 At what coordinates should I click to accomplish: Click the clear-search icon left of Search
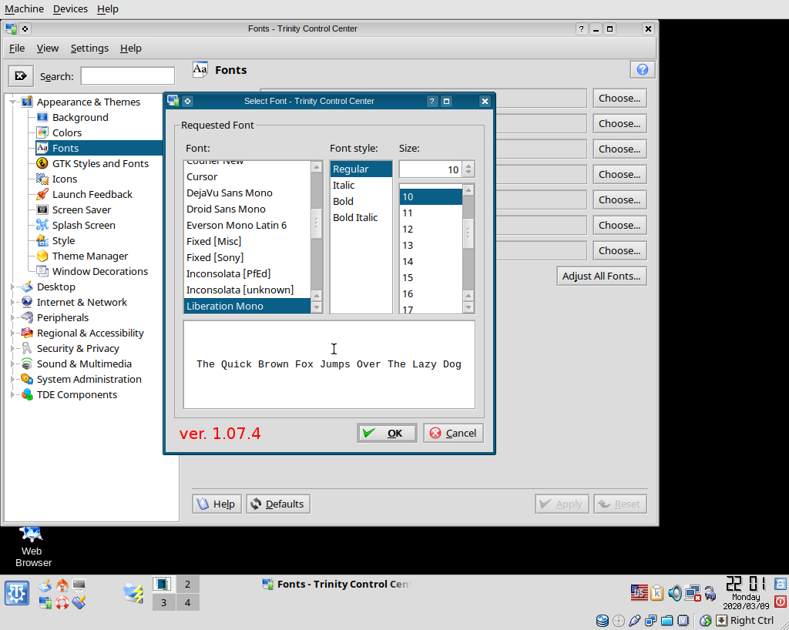[21, 76]
